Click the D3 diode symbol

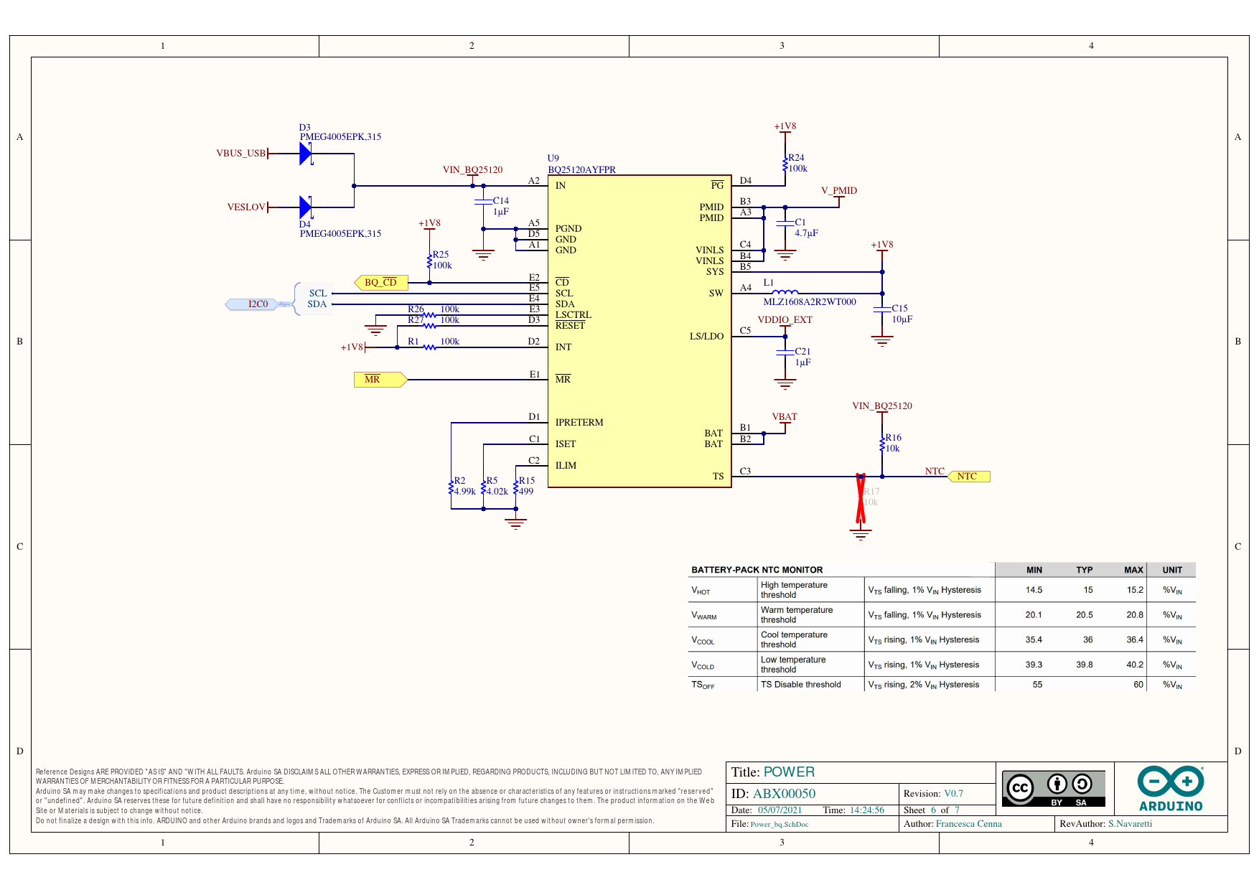click(306, 154)
